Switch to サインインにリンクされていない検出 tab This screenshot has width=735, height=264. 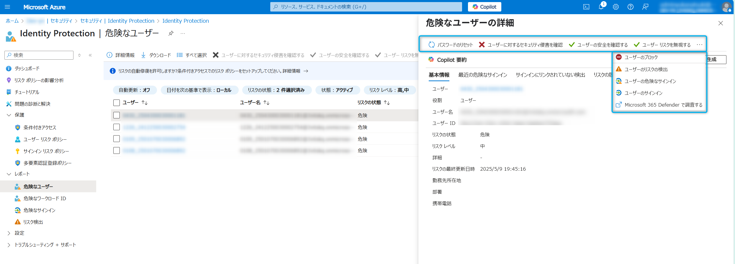tap(550, 75)
